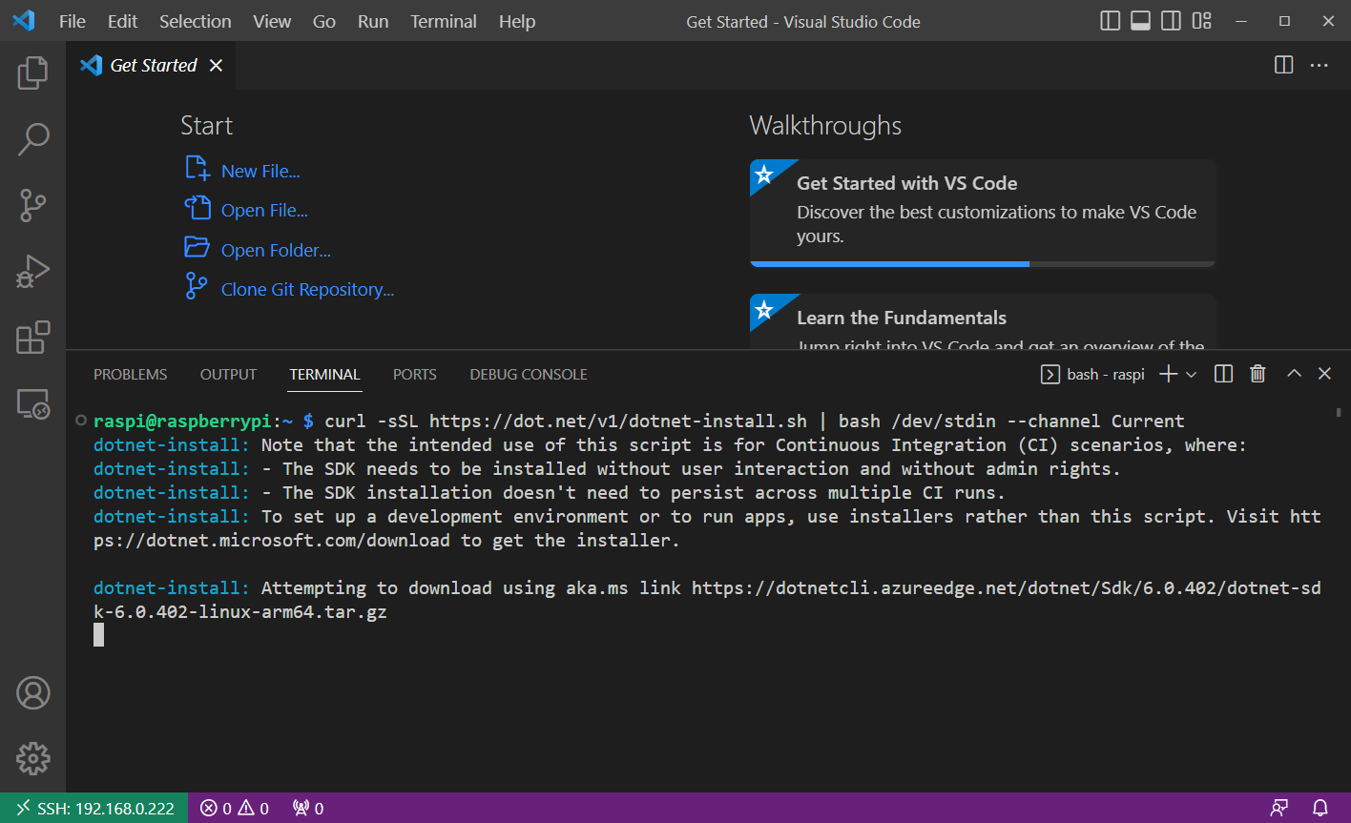This screenshot has height=823, width=1351.
Task: Click the Open Folder link
Action: (276, 250)
